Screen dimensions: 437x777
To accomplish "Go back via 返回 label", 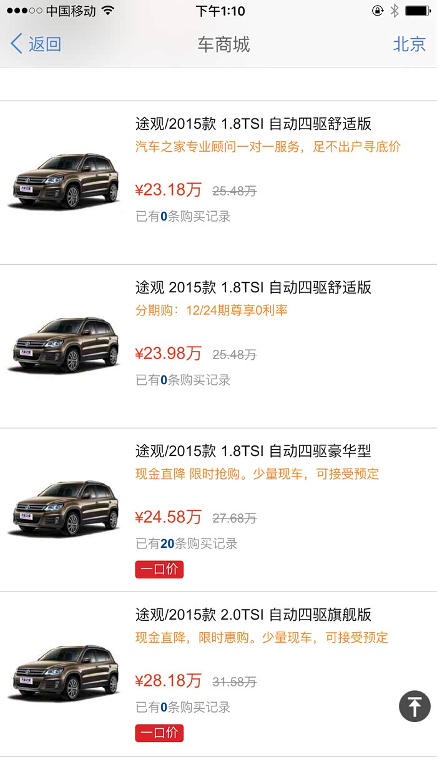I will (x=45, y=44).
